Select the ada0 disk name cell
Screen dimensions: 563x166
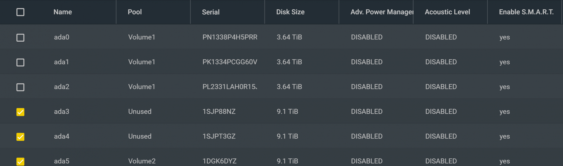(x=62, y=37)
